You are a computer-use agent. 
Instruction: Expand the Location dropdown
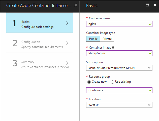point(119,105)
